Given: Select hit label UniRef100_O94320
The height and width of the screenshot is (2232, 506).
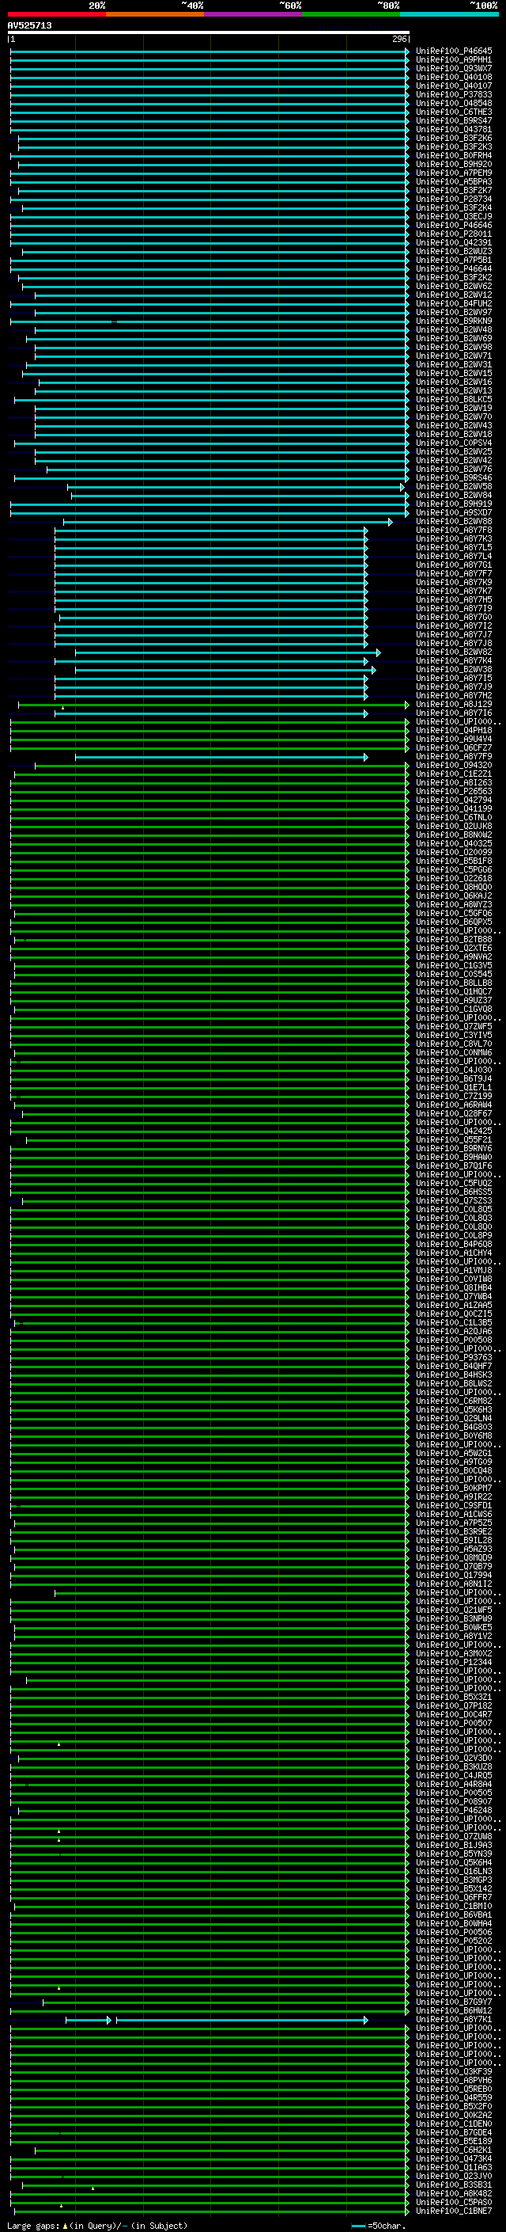Looking at the screenshot, I should pos(454,765).
